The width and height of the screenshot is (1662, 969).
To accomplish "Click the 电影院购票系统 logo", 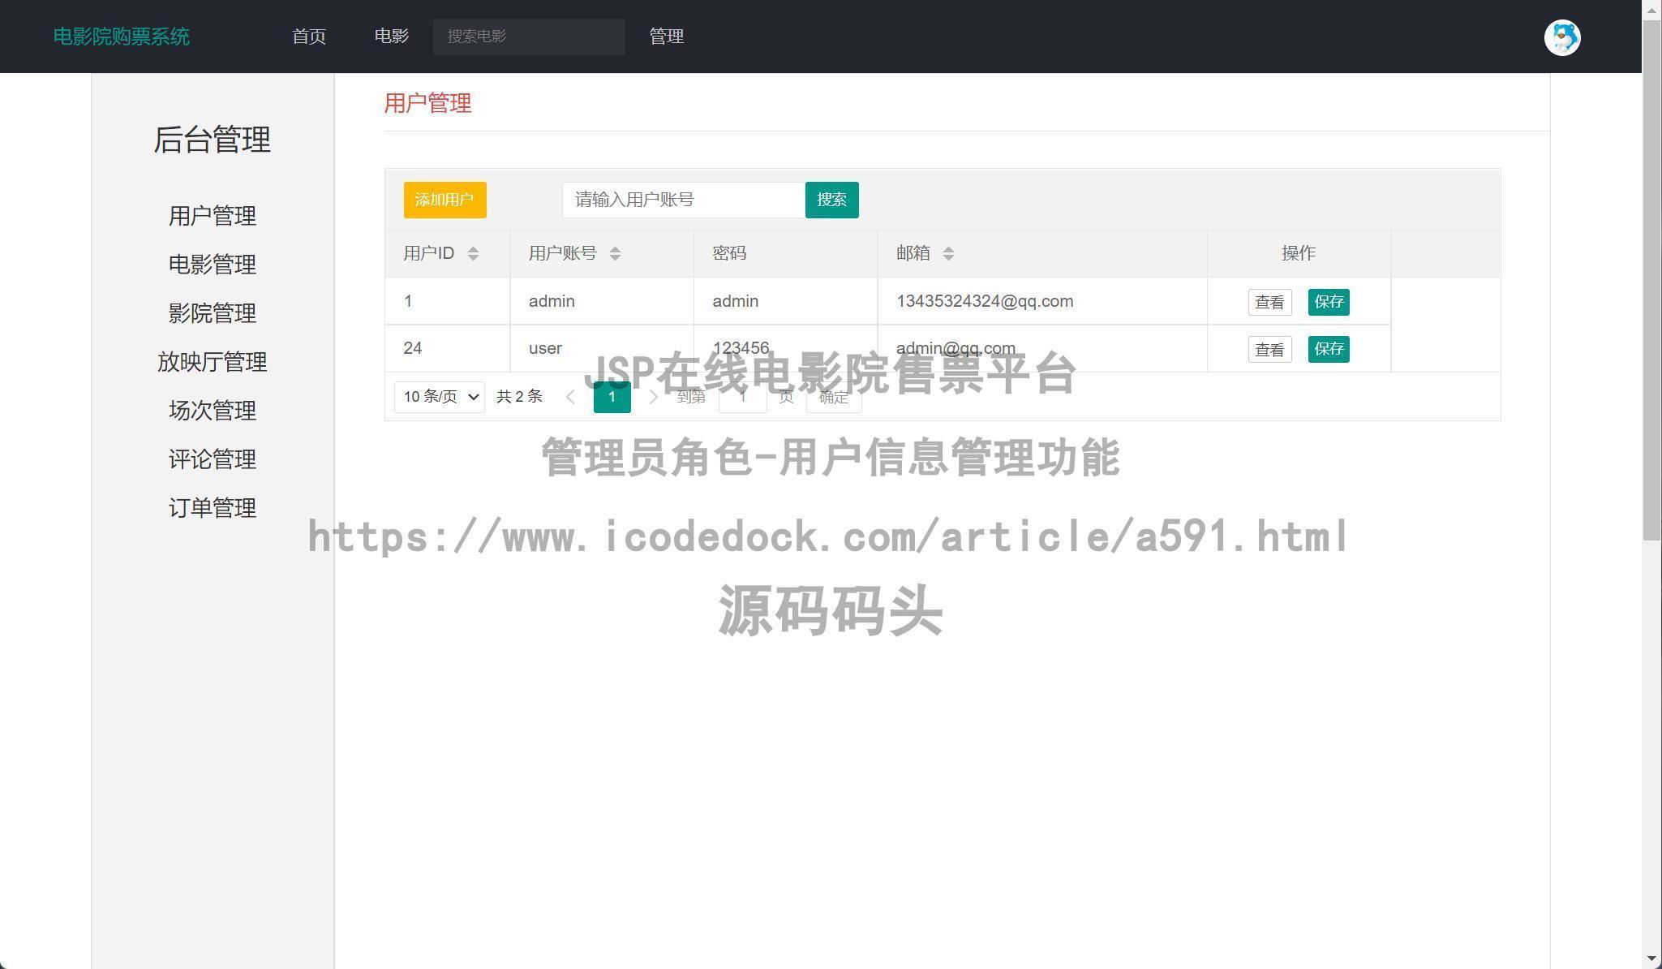I will point(121,37).
